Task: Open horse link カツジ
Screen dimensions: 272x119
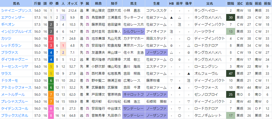Action: [x=6, y=38]
